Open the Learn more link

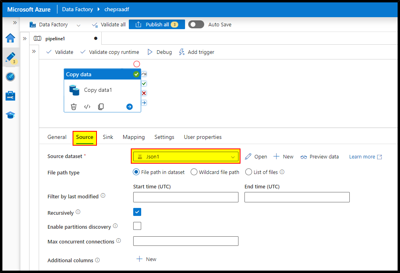pos(365,156)
